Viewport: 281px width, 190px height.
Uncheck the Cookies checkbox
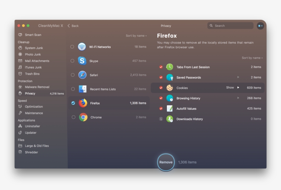pos(161,88)
